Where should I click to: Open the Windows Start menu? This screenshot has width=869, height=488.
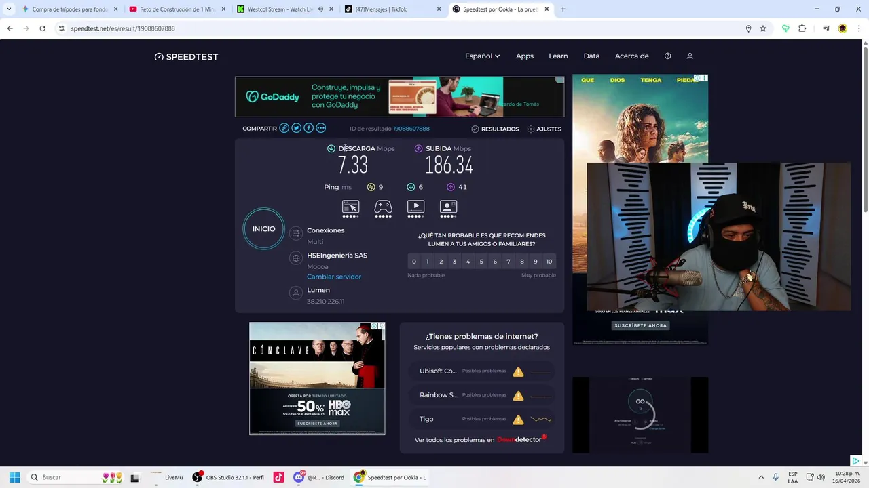(14, 477)
